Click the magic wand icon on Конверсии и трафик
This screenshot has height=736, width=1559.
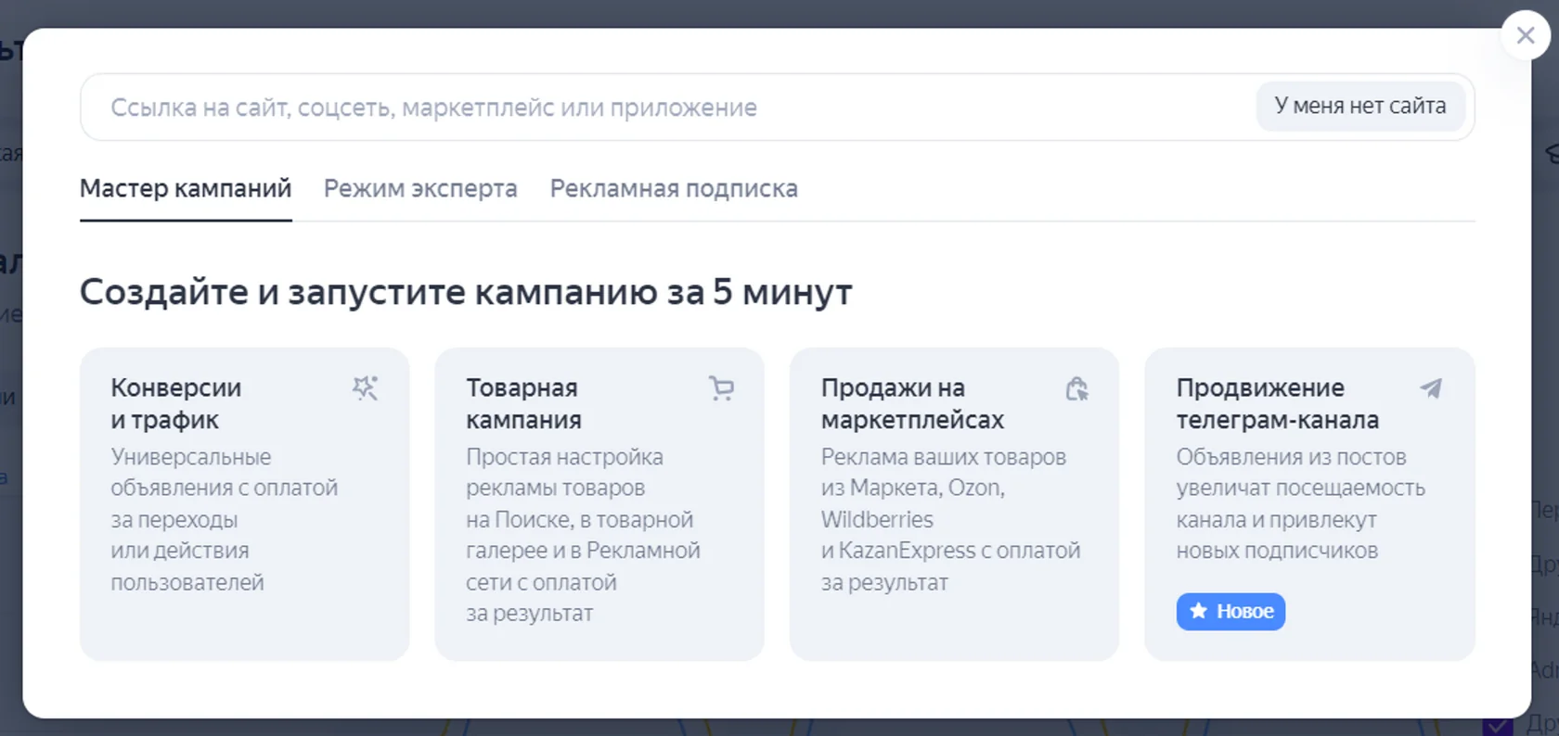(x=365, y=387)
